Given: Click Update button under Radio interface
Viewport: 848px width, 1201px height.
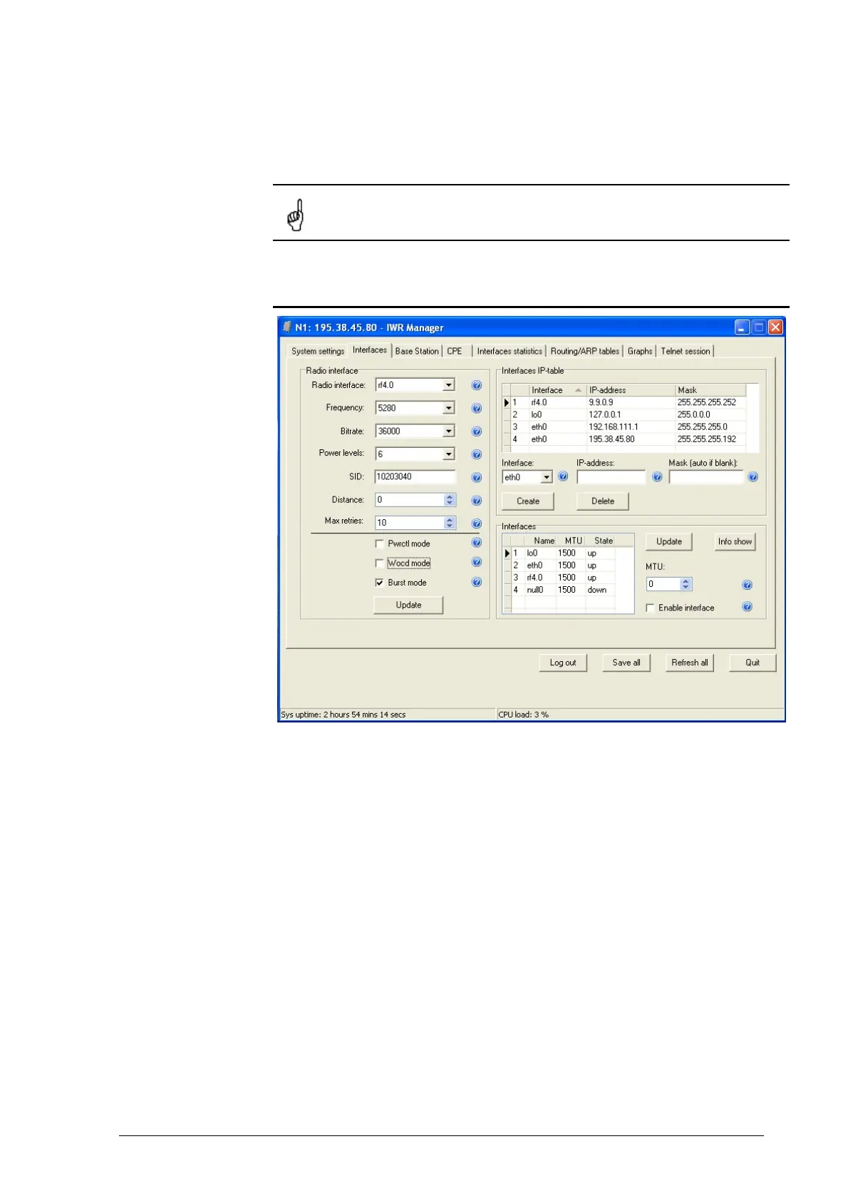Looking at the screenshot, I should coord(408,605).
